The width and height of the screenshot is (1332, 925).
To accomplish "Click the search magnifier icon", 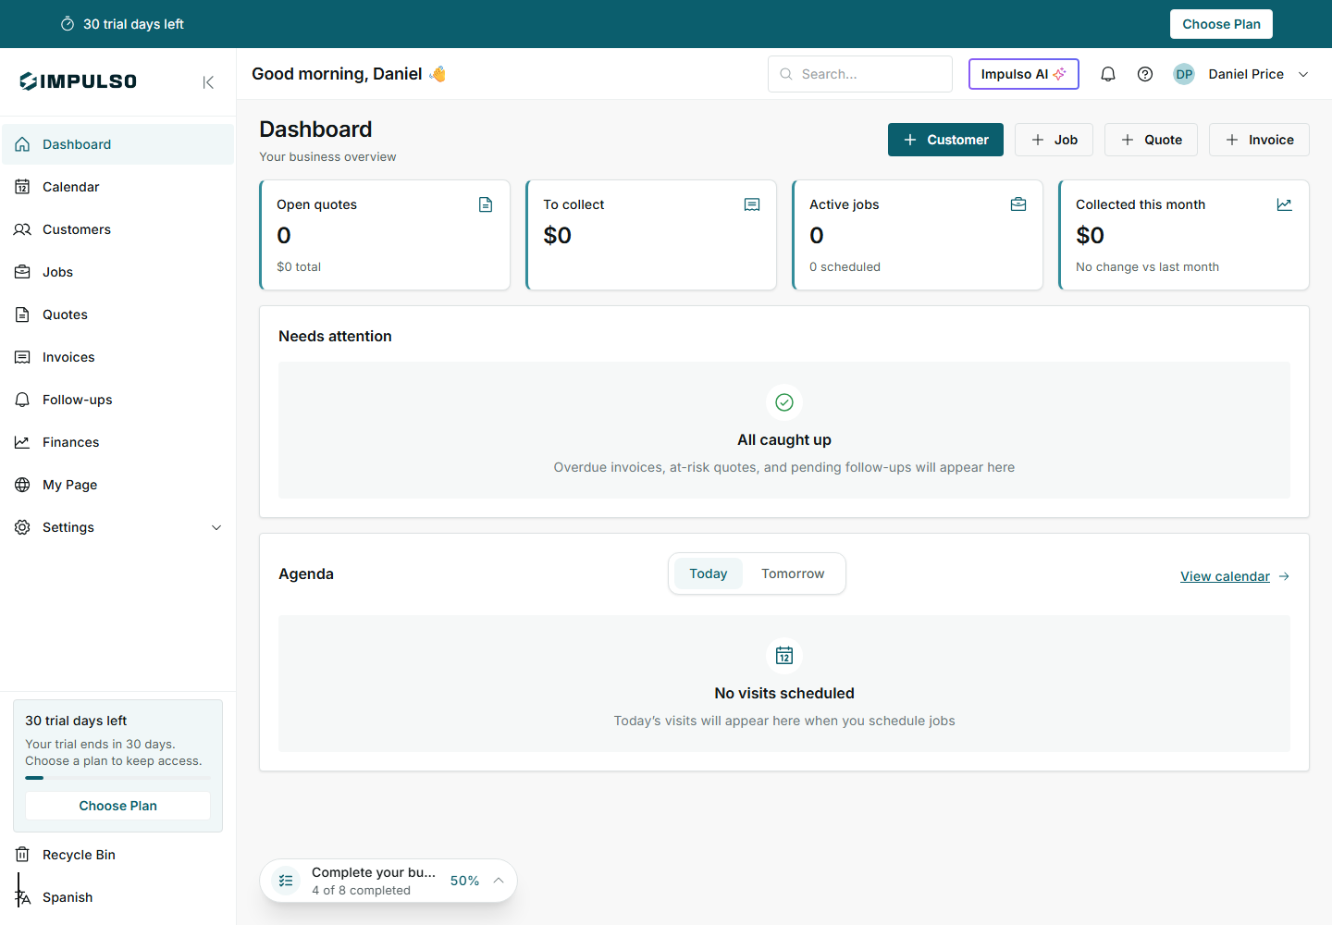I will click(786, 74).
